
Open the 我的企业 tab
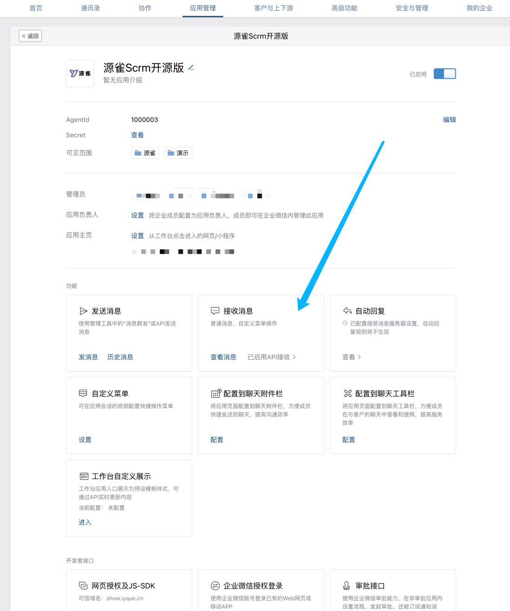pos(479,8)
